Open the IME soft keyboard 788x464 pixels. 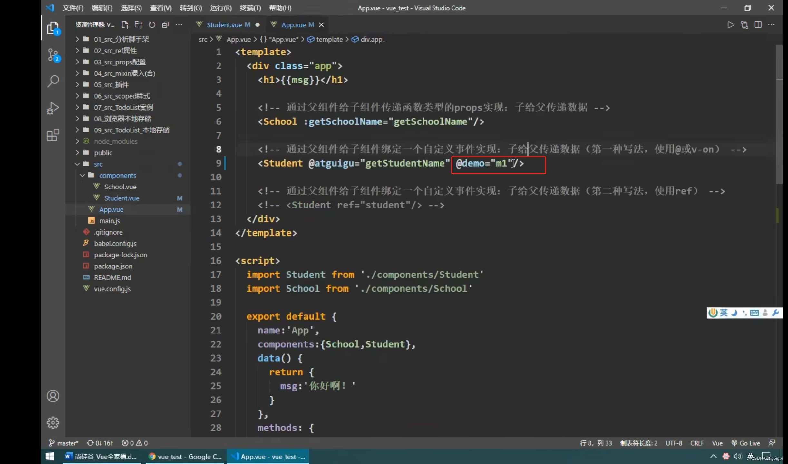754,313
